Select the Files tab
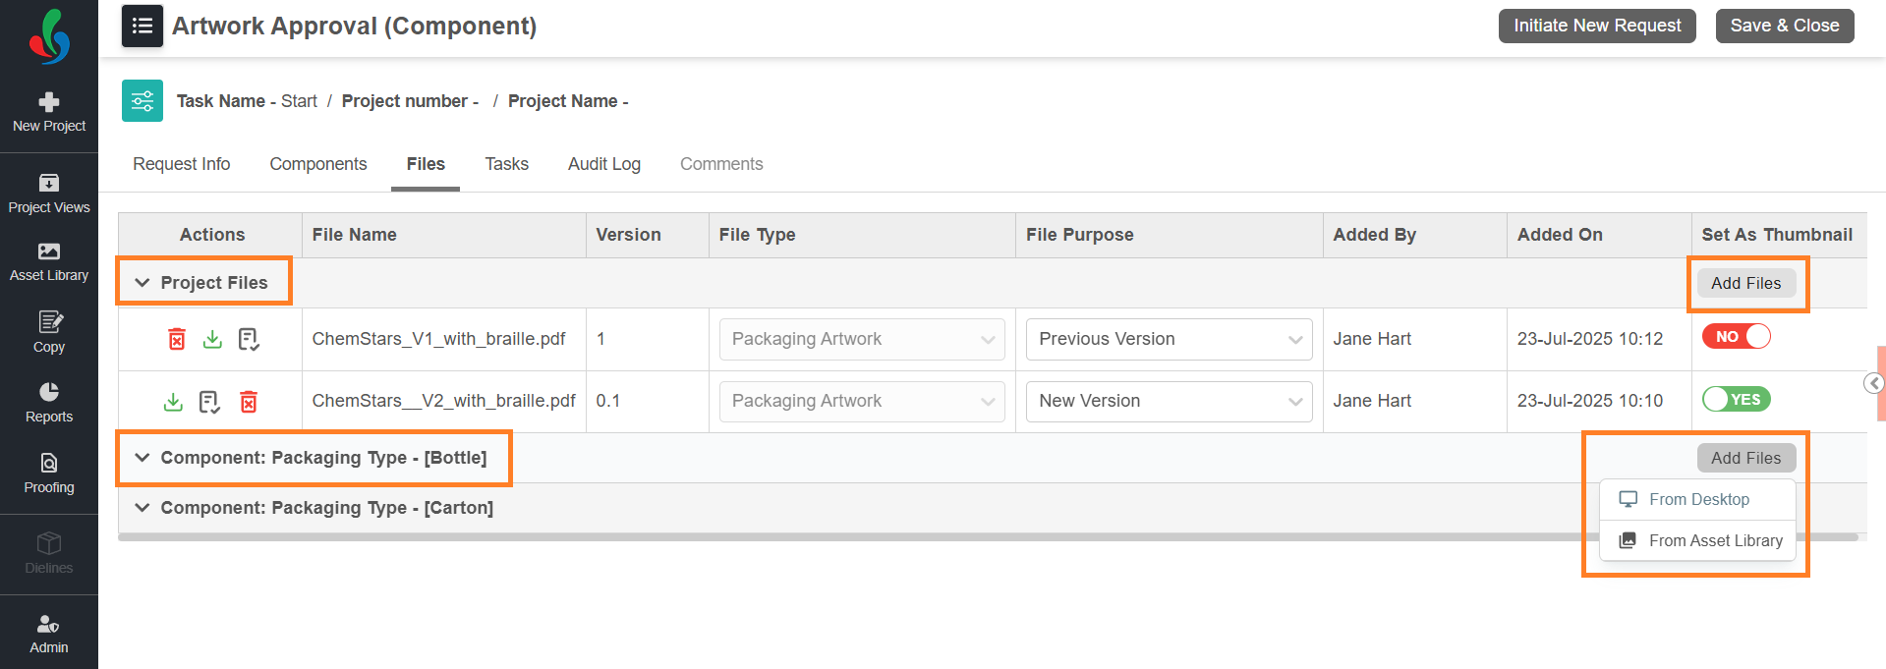Image resolution: width=1886 pixels, height=669 pixels. [426, 164]
